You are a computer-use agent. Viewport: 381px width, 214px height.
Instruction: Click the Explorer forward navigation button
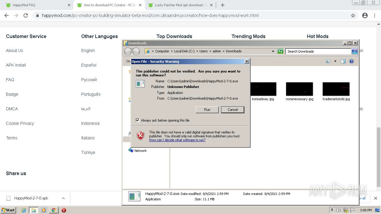tap(136, 51)
